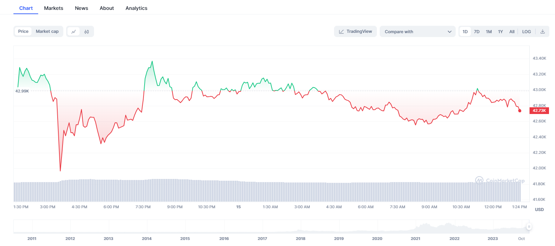Click the 9:00 AM axis label
The image size is (555, 246).
(429, 207)
